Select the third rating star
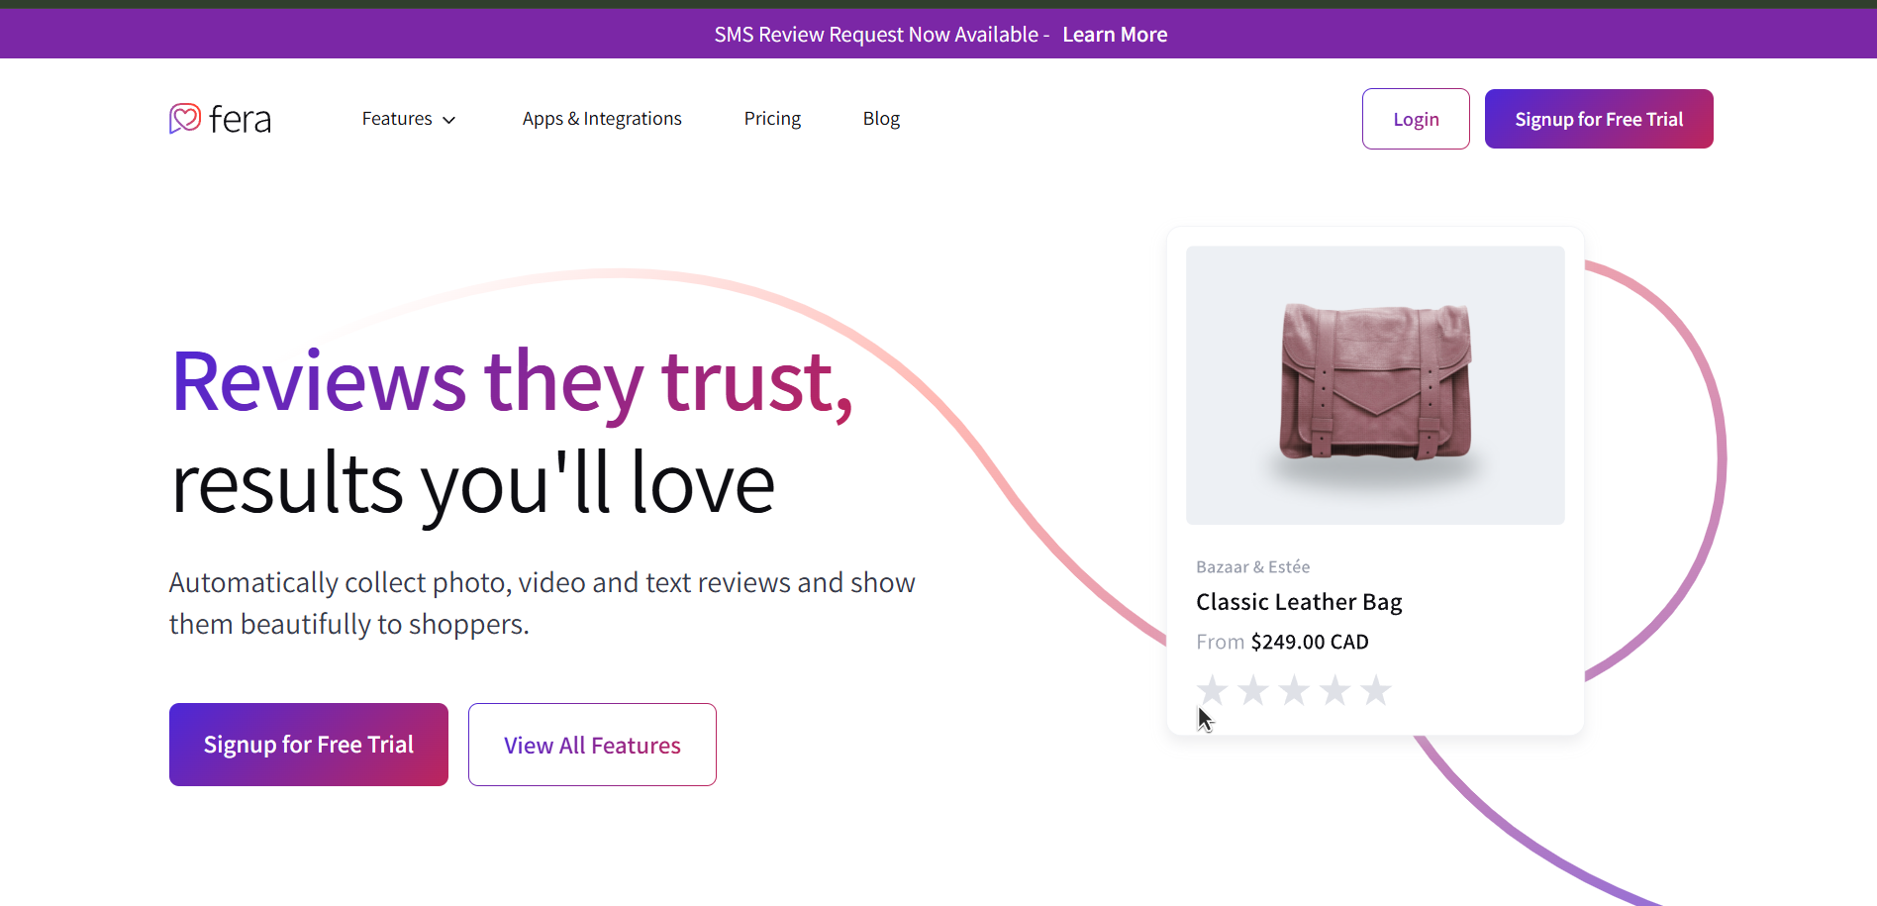Screen dimensions: 1877x906 coord(1294,690)
